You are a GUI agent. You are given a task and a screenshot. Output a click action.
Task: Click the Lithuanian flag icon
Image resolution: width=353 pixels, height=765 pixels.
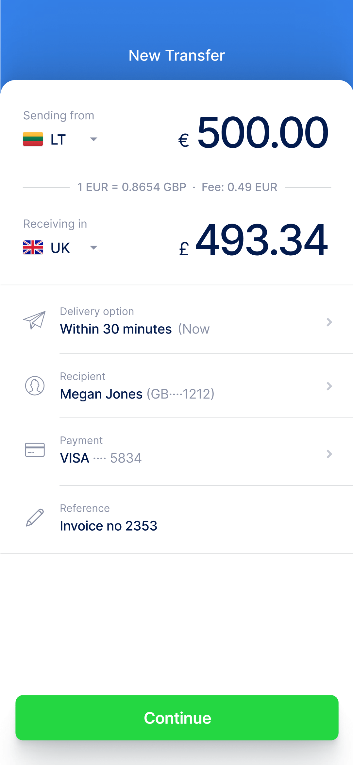click(33, 139)
